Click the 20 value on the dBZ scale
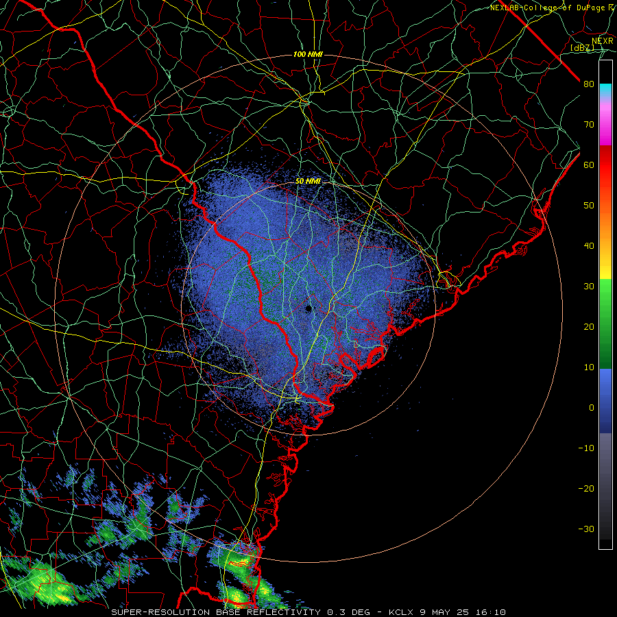The height and width of the screenshot is (617, 617). pos(589,327)
